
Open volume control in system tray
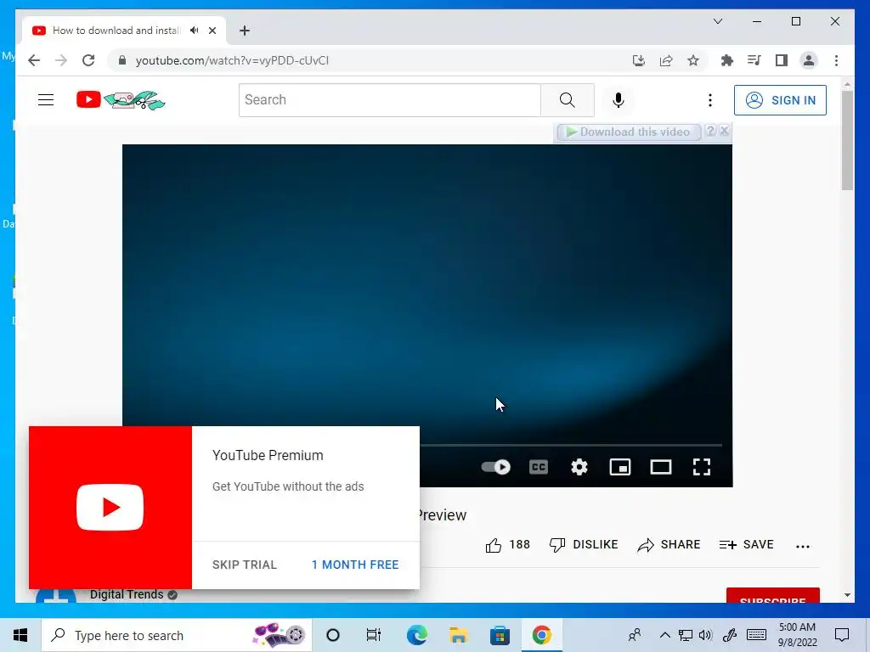(x=706, y=635)
